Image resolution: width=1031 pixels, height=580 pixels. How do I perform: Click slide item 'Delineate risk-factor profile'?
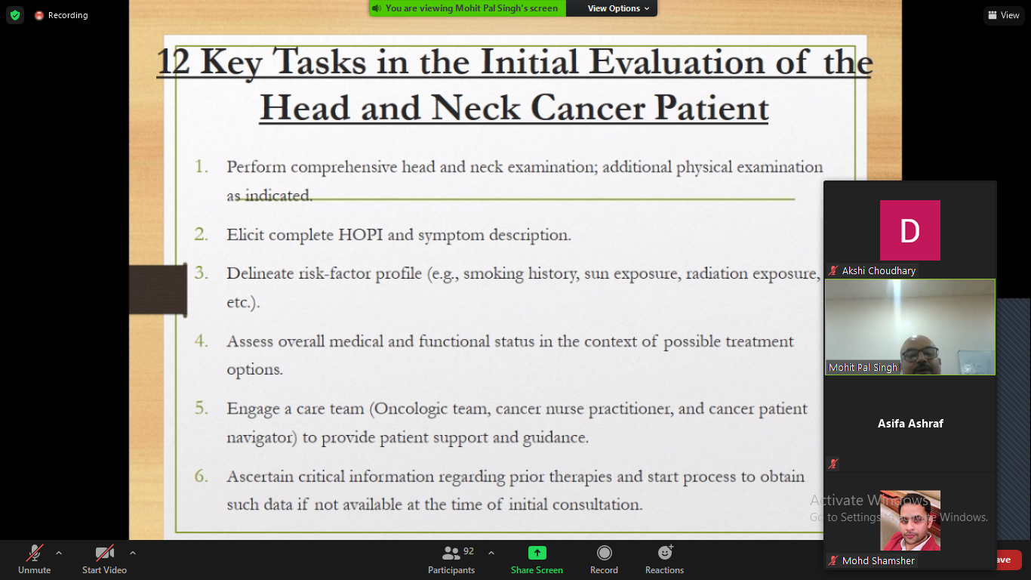pyautogui.click(x=523, y=288)
